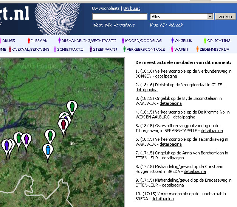The height and width of the screenshot is (207, 237).
Task: Focus the woonplaats search text field
Action: coord(120,17)
